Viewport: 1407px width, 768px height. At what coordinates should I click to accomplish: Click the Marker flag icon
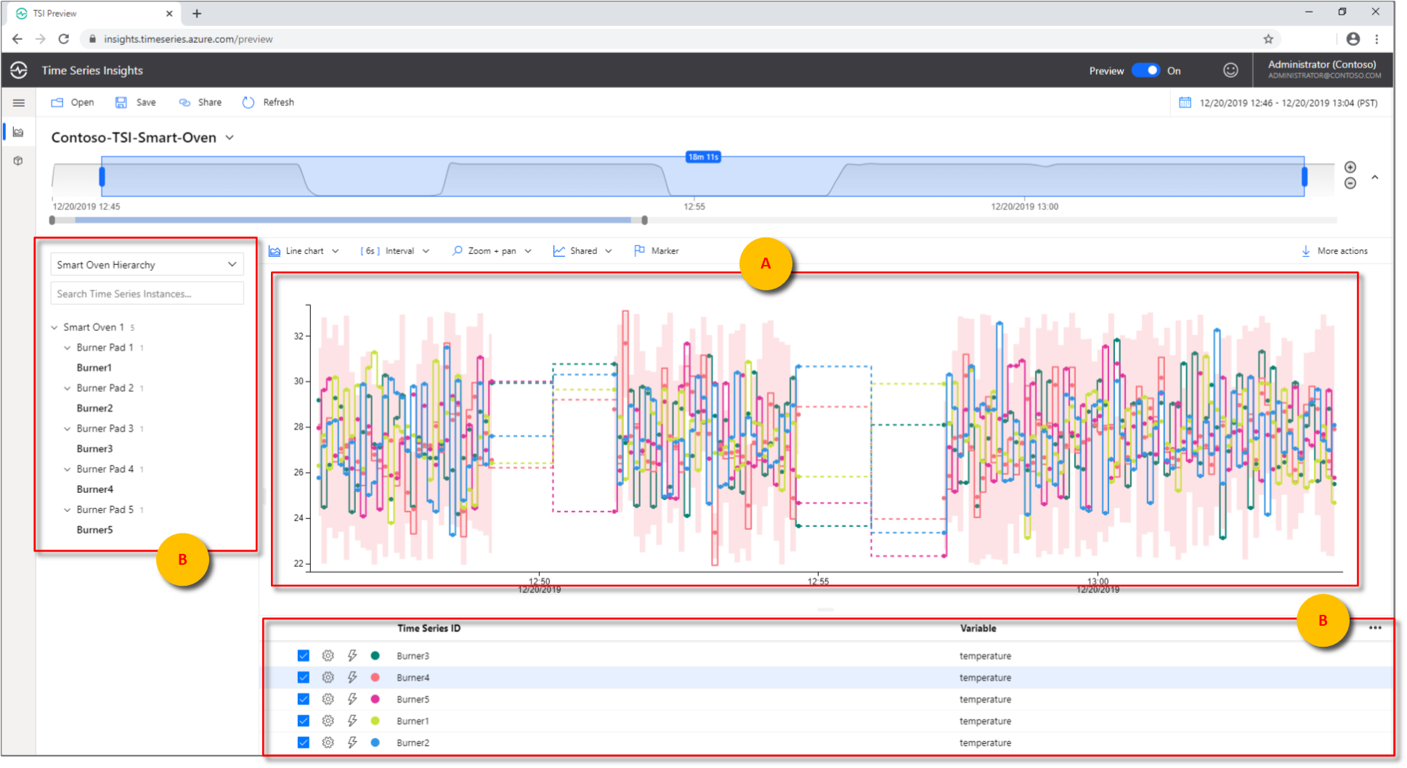point(640,250)
